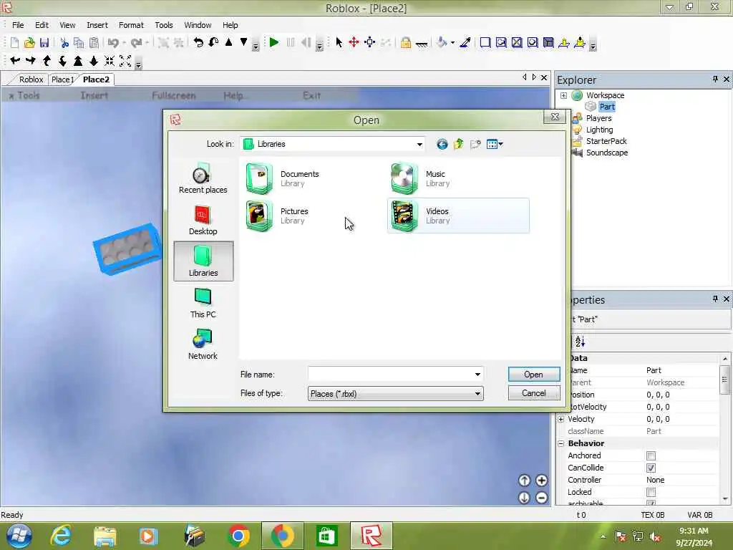Click the File name input field
This screenshot has height=550, width=733.
pyautogui.click(x=390, y=374)
